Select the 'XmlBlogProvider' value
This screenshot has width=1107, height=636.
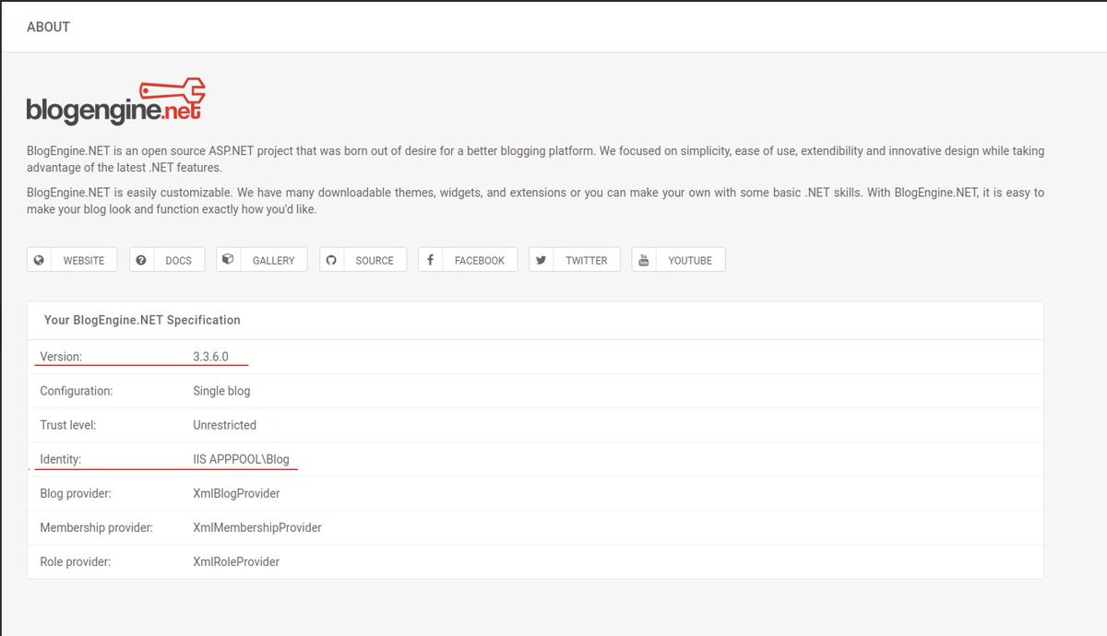tap(236, 493)
